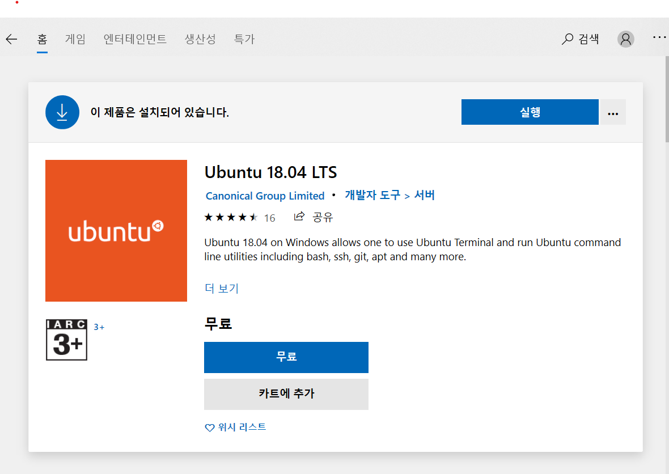Open the user account avatar

(625, 39)
